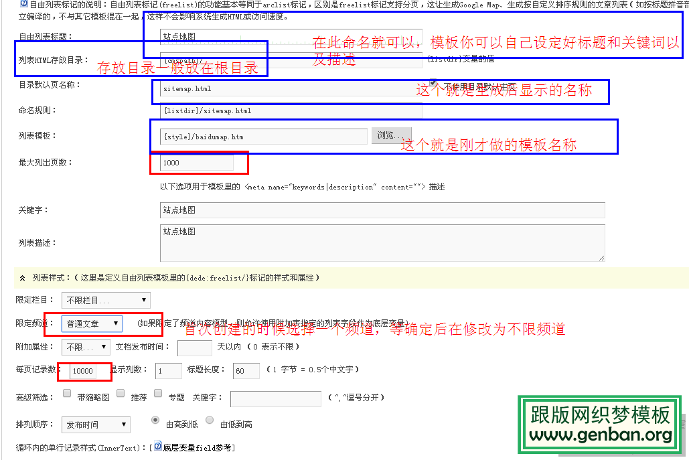Select the 由高到低 radio button

coord(155,420)
